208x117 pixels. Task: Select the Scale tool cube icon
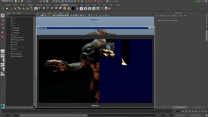tap(3, 37)
